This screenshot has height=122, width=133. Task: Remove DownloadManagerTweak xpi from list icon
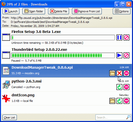click(x=126, y=73)
